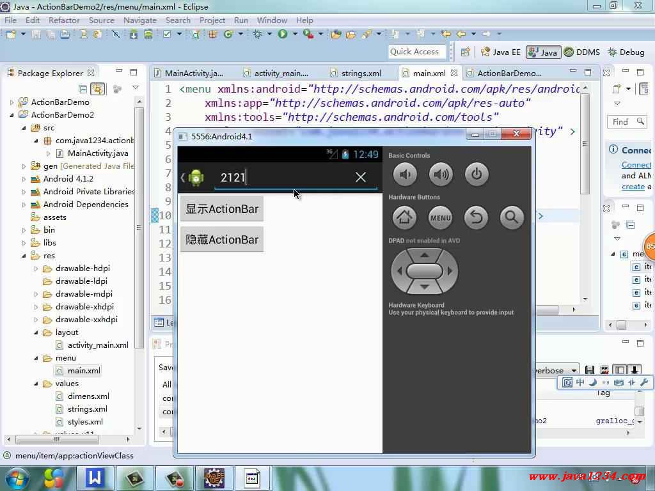
Task: Expand the gen folder
Action: pyautogui.click(x=24, y=166)
